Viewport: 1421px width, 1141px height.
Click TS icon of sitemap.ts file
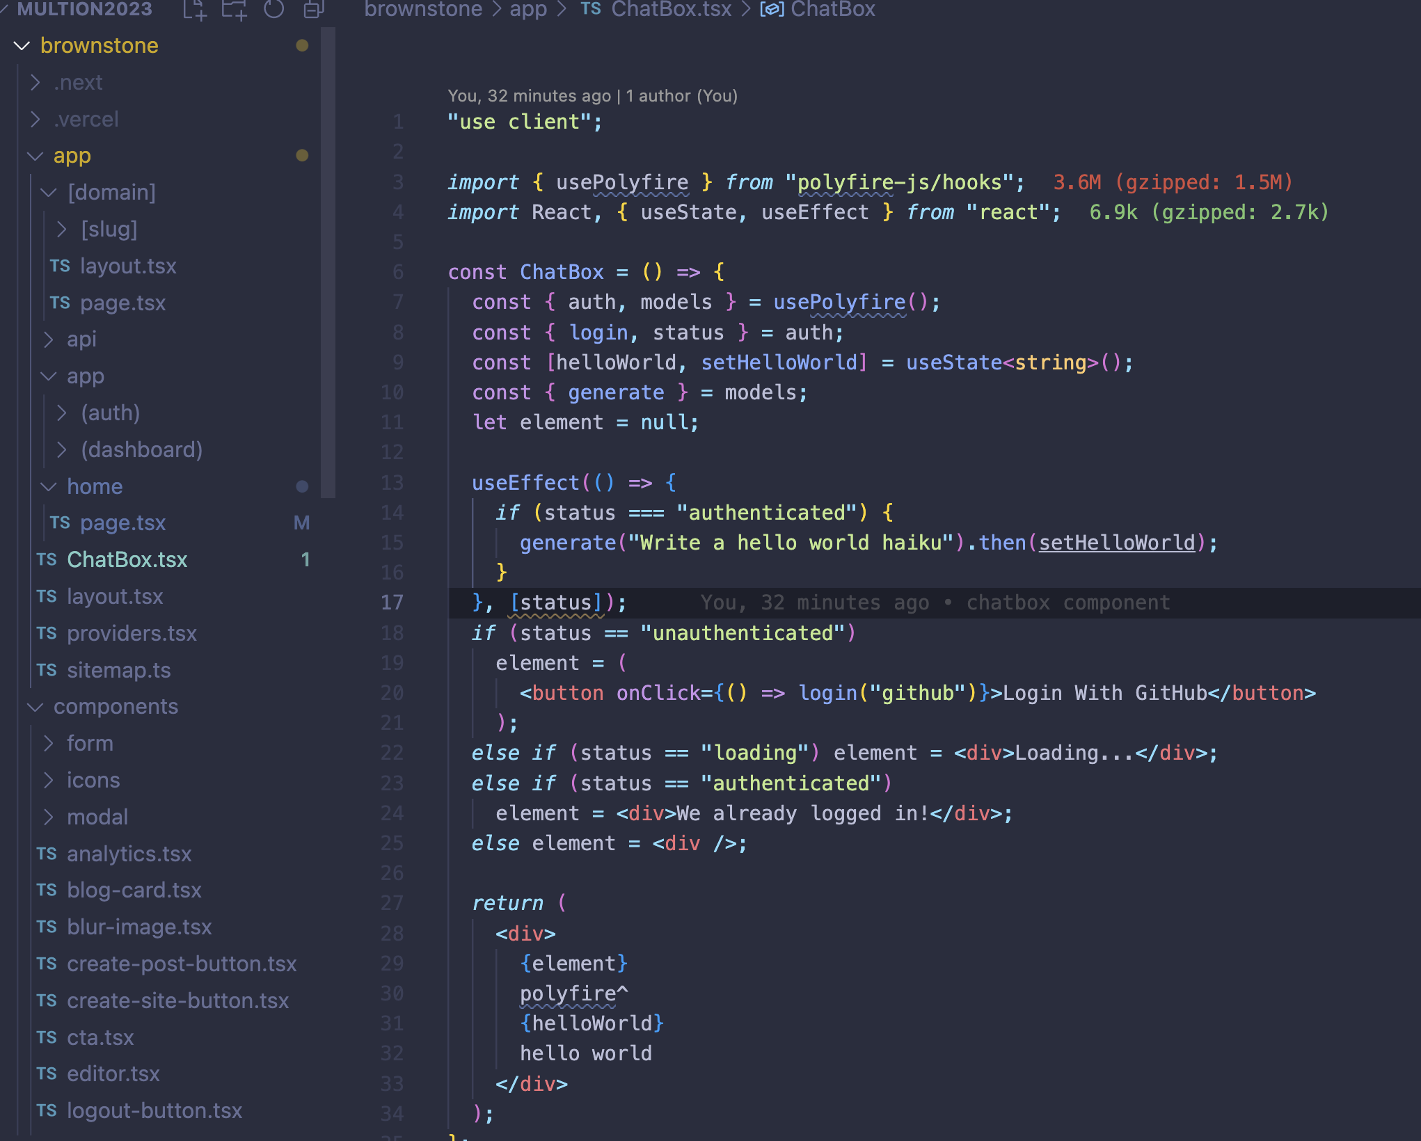[47, 670]
